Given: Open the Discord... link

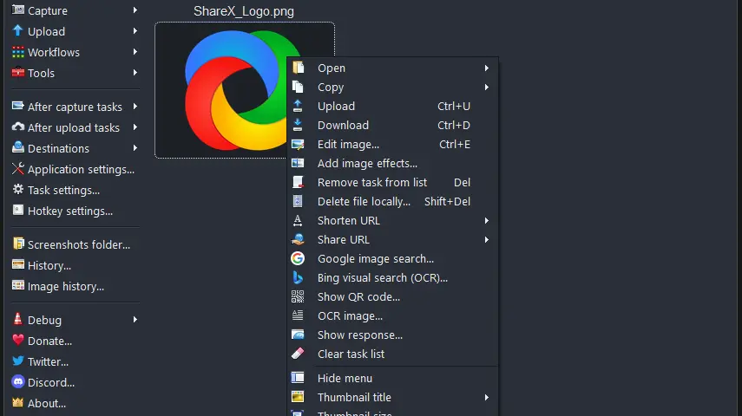Looking at the screenshot, I should (x=51, y=382).
